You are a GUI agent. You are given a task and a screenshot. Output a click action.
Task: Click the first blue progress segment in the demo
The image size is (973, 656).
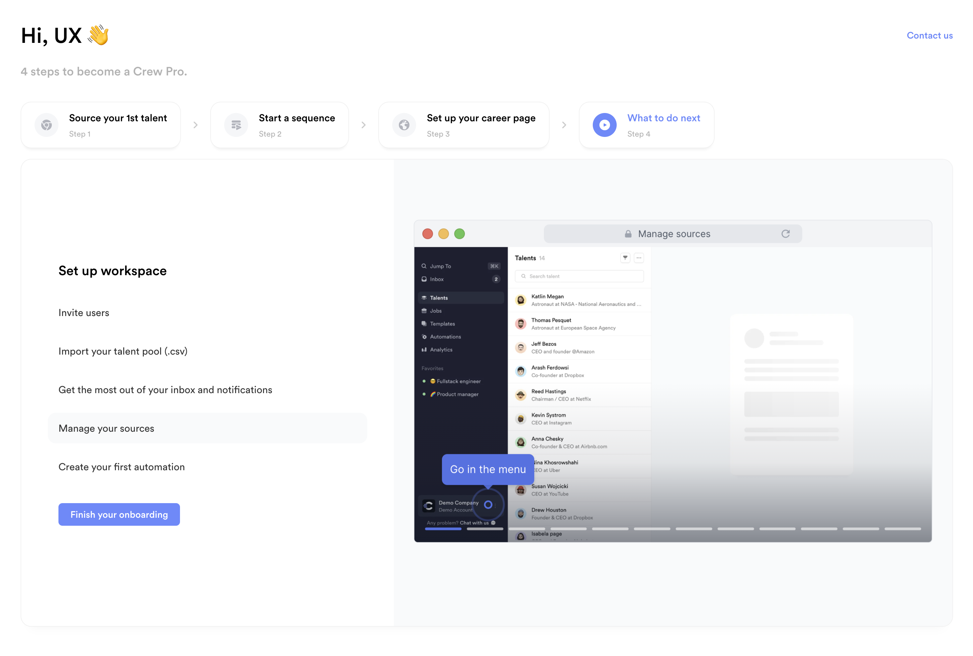tap(443, 529)
